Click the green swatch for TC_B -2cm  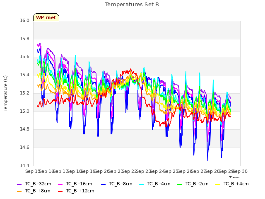(x=179, y=184)
